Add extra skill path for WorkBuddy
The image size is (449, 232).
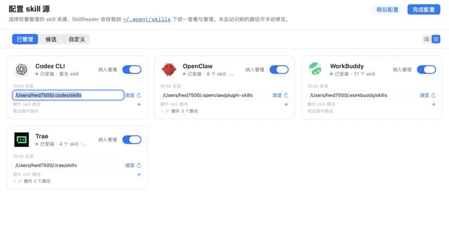click(434, 104)
